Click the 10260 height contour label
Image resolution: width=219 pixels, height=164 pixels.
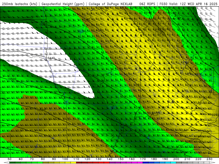(x=214, y=115)
